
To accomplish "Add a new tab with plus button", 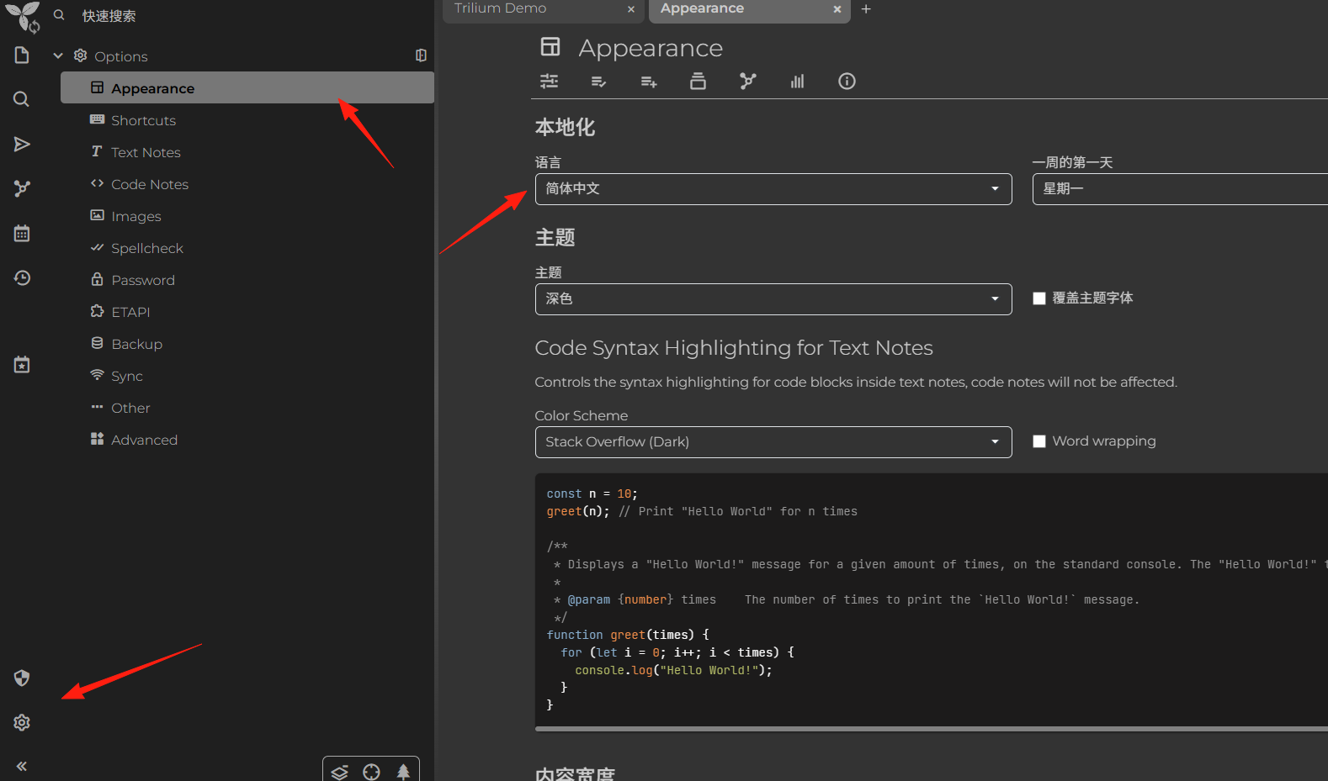I will click(x=866, y=9).
